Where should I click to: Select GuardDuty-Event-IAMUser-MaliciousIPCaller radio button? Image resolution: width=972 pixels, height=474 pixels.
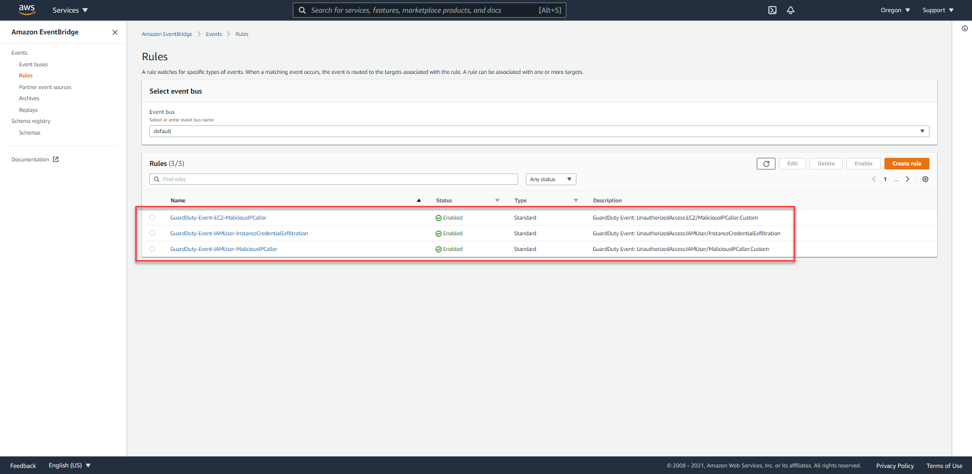click(x=152, y=249)
